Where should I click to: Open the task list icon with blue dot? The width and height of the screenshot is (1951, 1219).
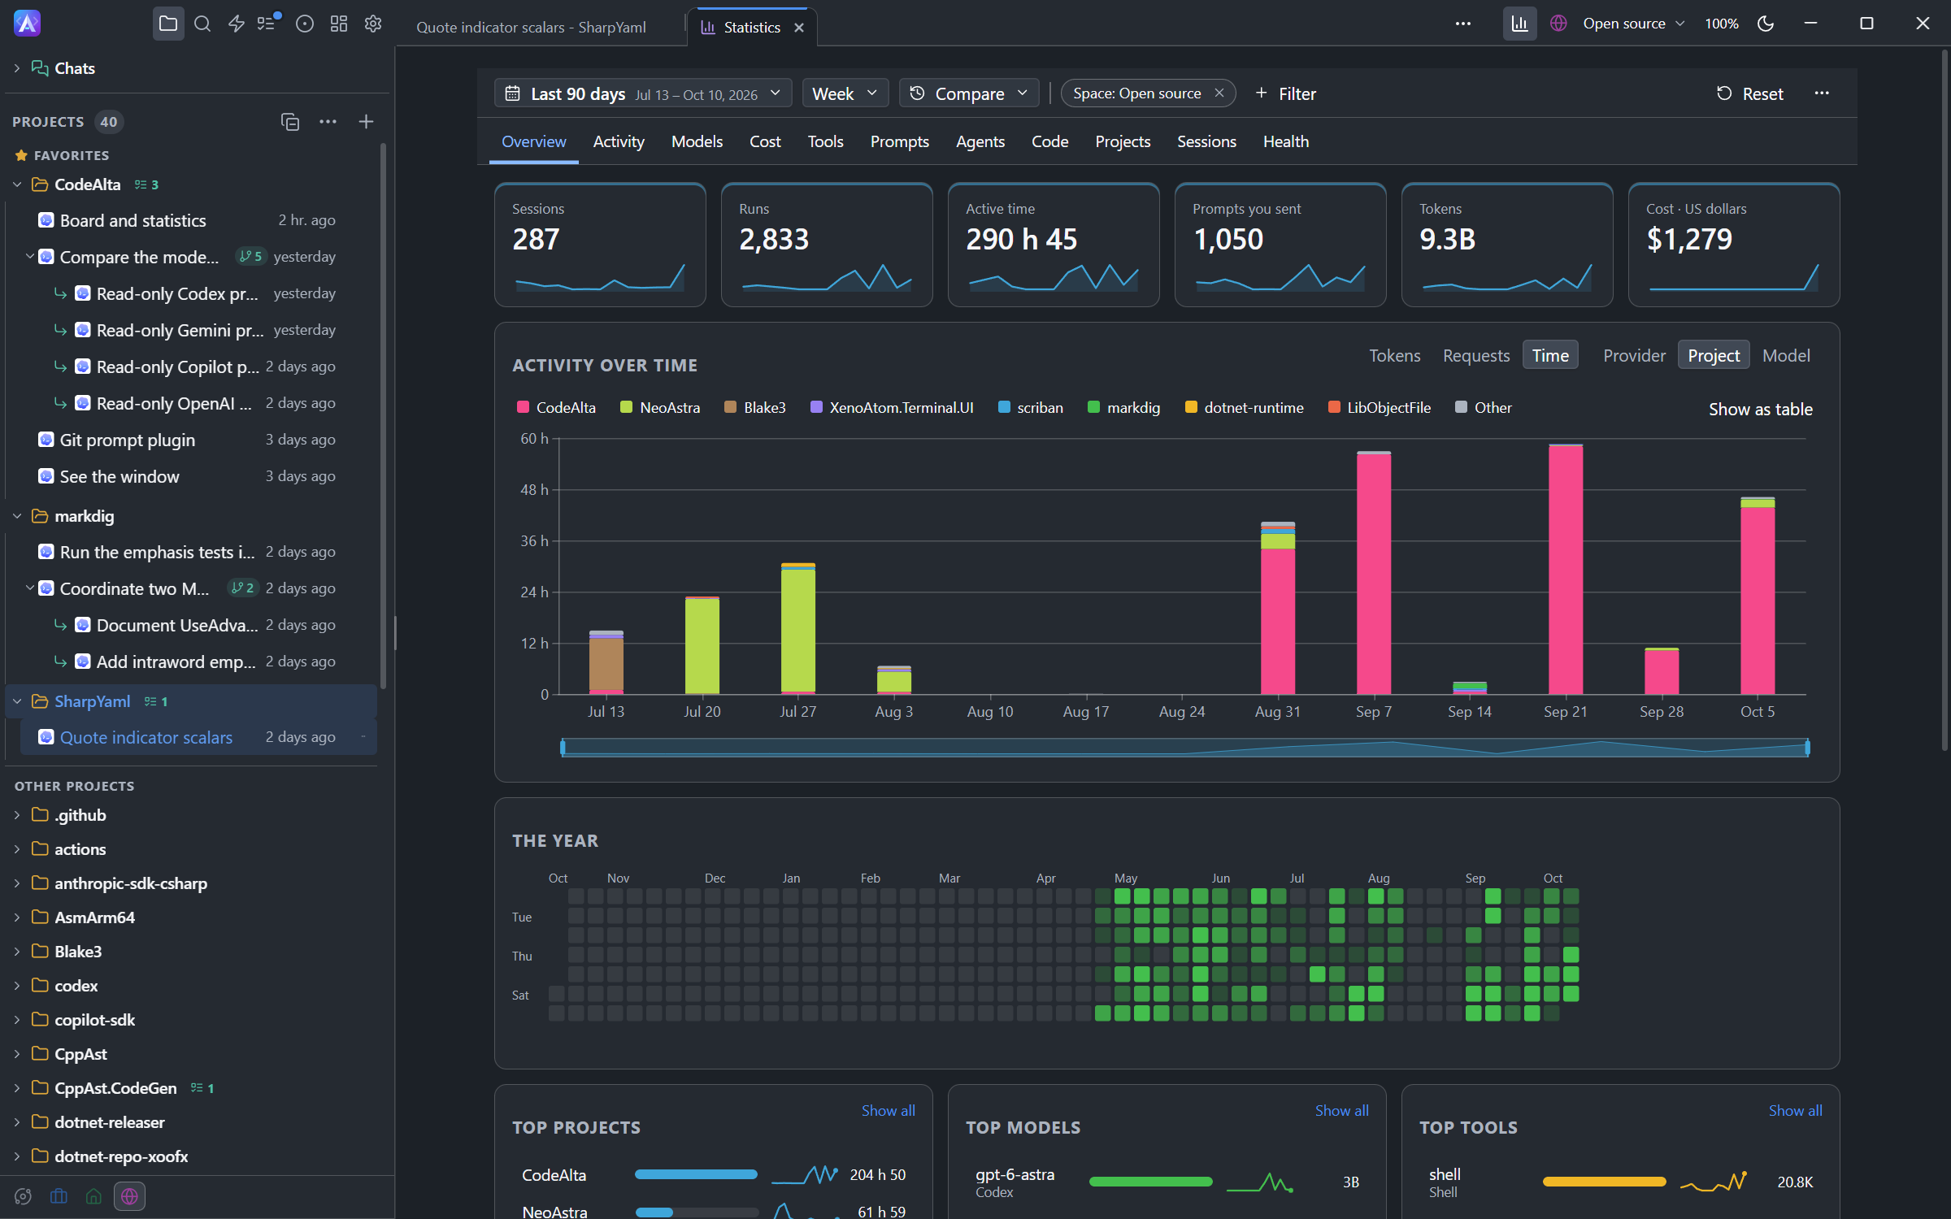click(267, 24)
